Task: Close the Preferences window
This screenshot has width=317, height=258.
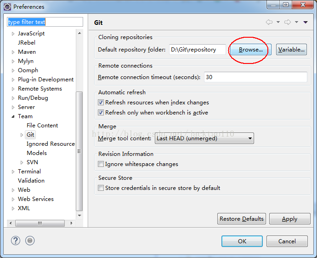Action: pyautogui.click(x=303, y=5)
